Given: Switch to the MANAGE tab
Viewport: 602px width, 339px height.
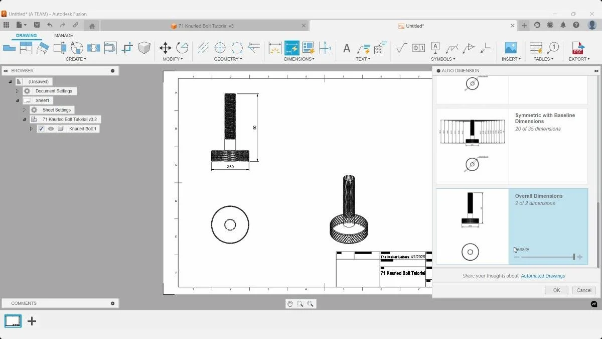Looking at the screenshot, I should [x=64, y=36].
